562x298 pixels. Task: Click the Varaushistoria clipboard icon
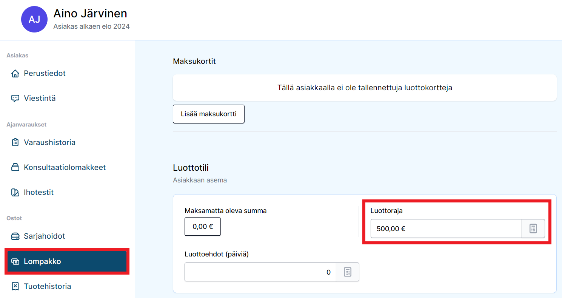click(x=15, y=142)
